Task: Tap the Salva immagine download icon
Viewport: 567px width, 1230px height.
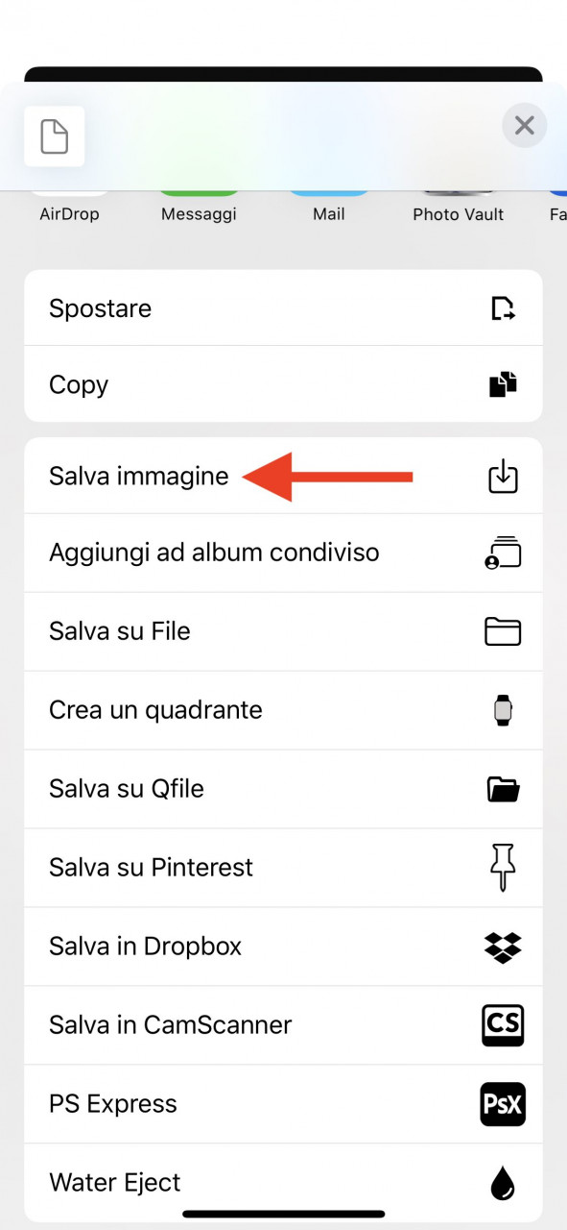Action: pos(503,477)
